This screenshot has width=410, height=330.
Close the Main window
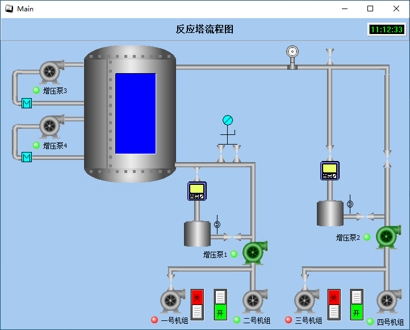(x=396, y=9)
